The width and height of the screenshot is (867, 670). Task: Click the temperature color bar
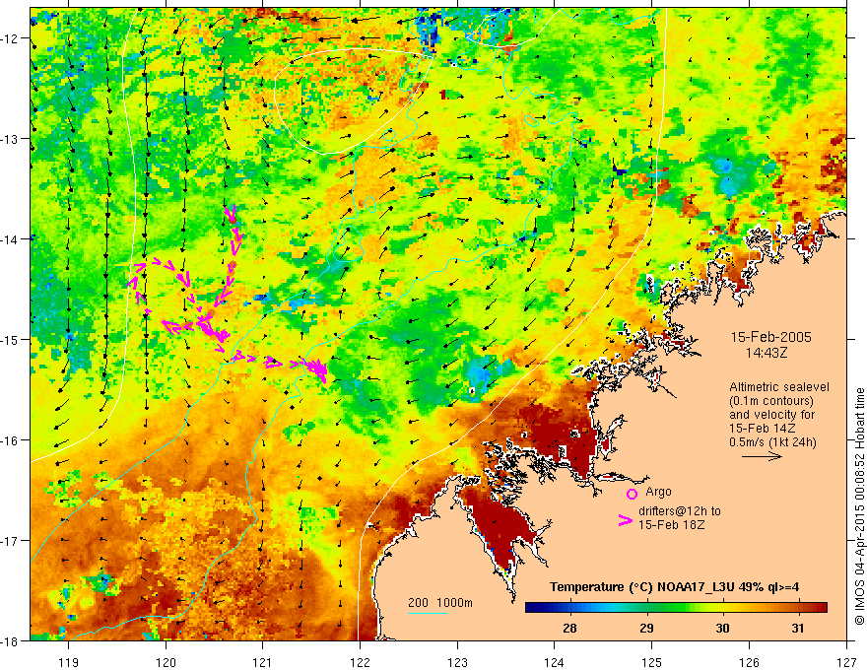pos(676,608)
